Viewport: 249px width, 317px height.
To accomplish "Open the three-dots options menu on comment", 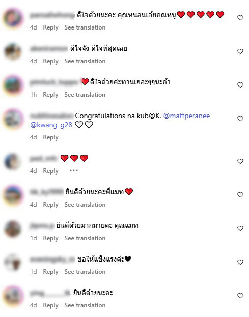I will coord(74,170).
